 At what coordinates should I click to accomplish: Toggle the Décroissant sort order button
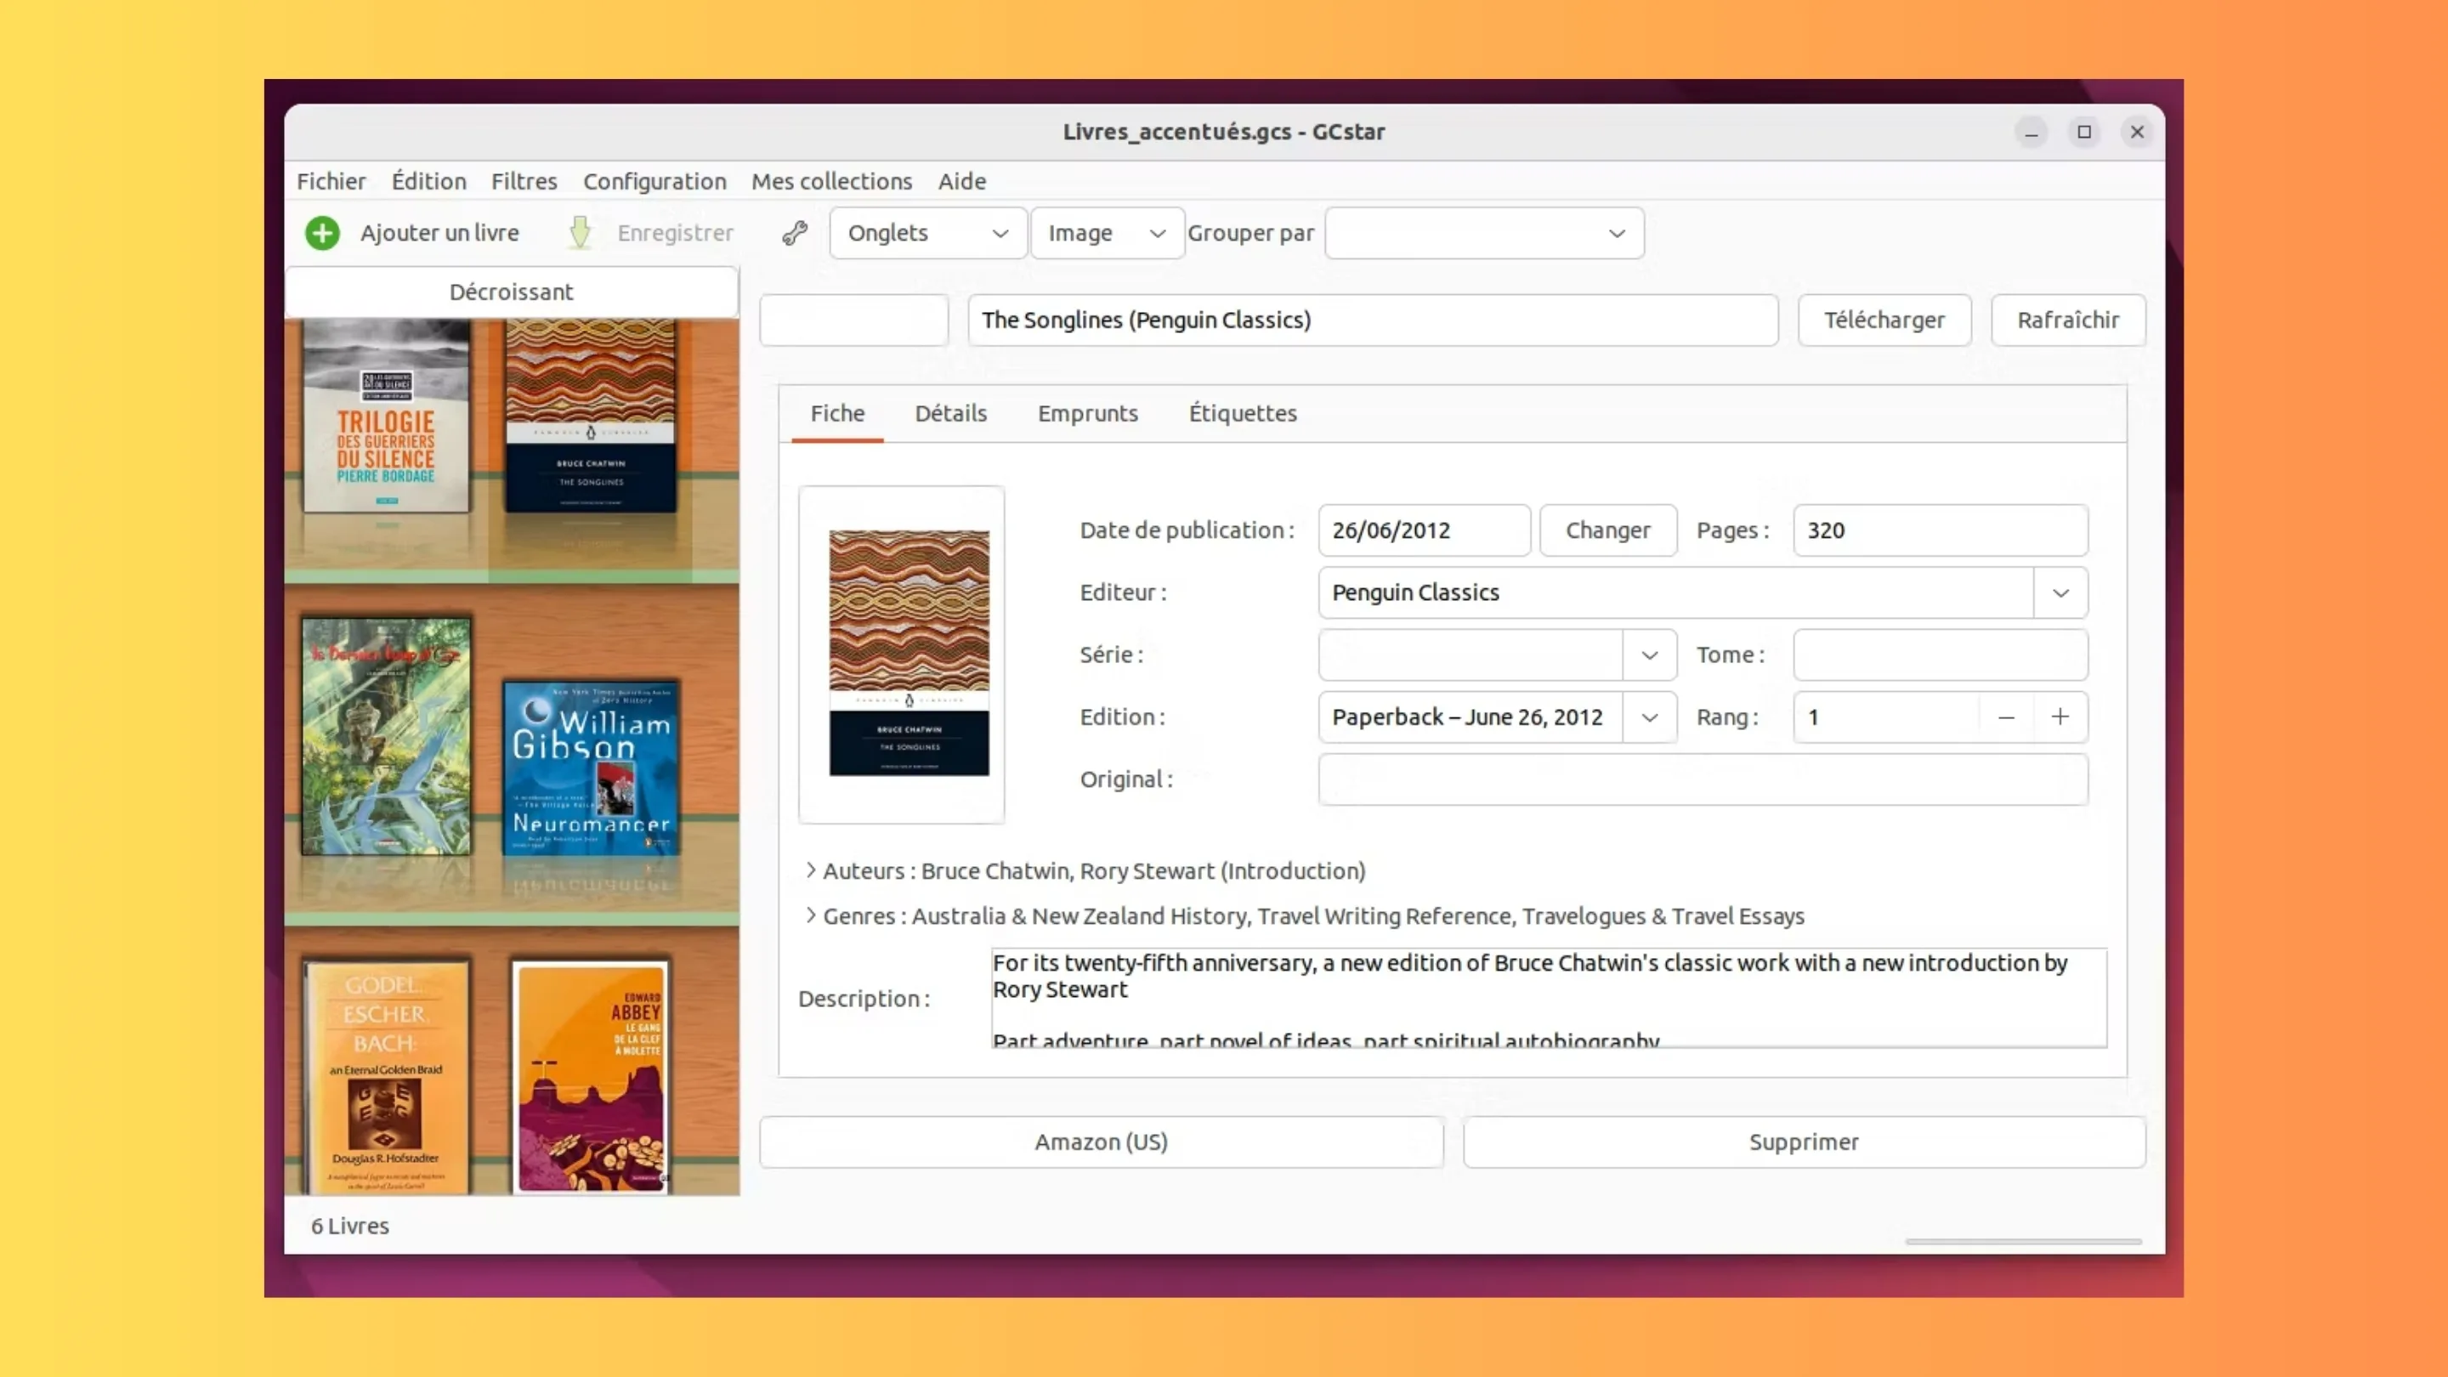[511, 292]
